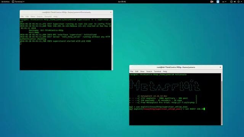Click the volume icon in top bar
244x137 pixels.
235,2
